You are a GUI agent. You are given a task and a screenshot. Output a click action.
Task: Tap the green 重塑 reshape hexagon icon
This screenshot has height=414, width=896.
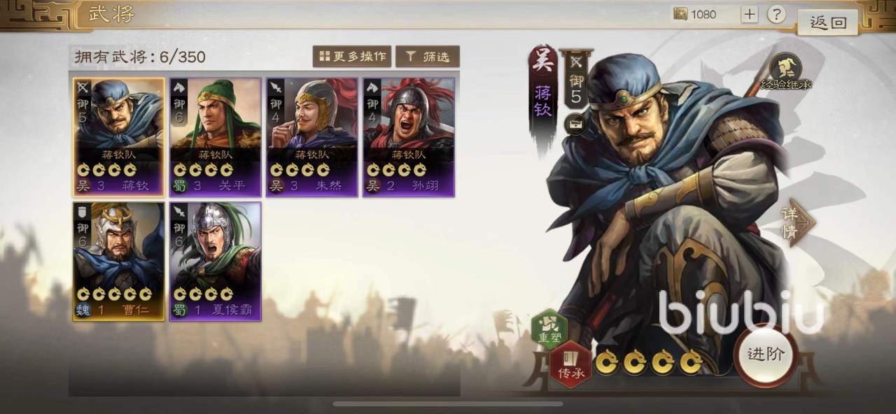click(549, 330)
